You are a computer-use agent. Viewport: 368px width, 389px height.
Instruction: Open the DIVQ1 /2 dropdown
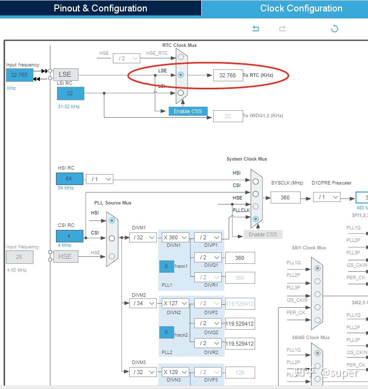[x=208, y=257]
